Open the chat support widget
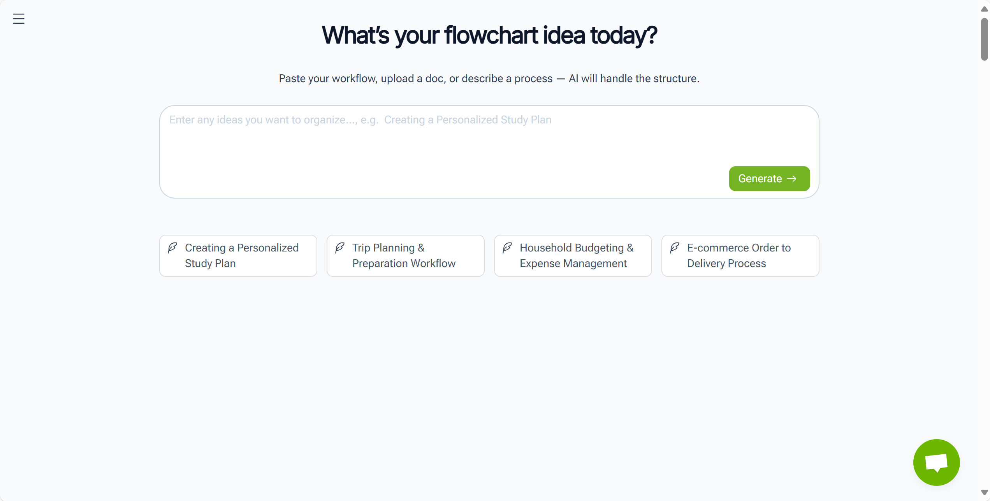Viewport: 990px width, 501px height. [936, 462]
